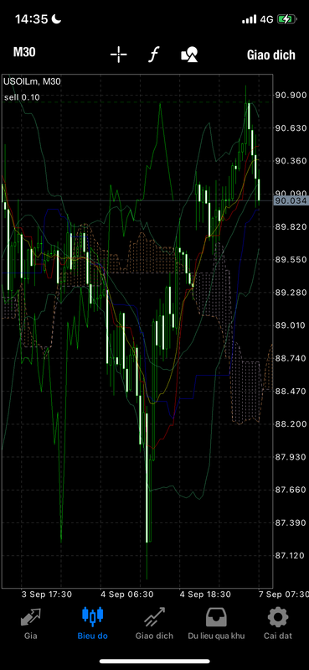Tap the 89.550 price axis label
The height and width of the screenshot is (670, 309).
(291, 259)
